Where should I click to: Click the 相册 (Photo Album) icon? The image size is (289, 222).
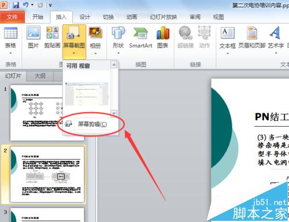[x=95, y=33]
